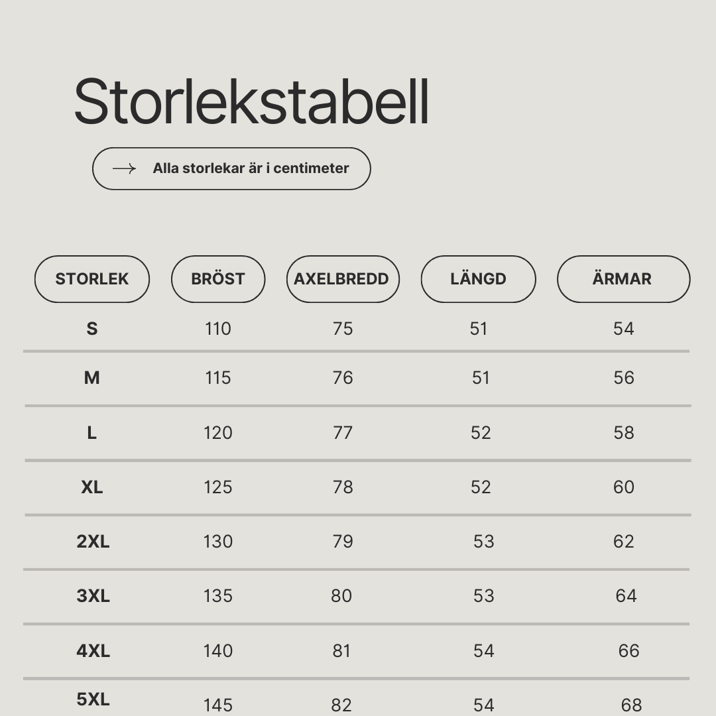This screenshot has height=716, width=716.
Task: Click the L size row label
Action: point(91,433)
